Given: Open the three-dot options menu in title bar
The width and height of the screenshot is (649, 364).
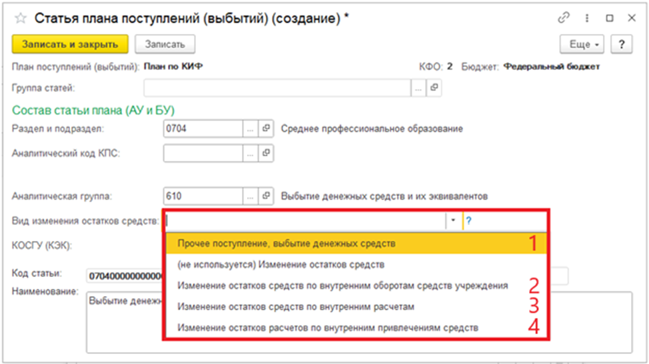Looking at the screenshot, I should tap(587, 18).
